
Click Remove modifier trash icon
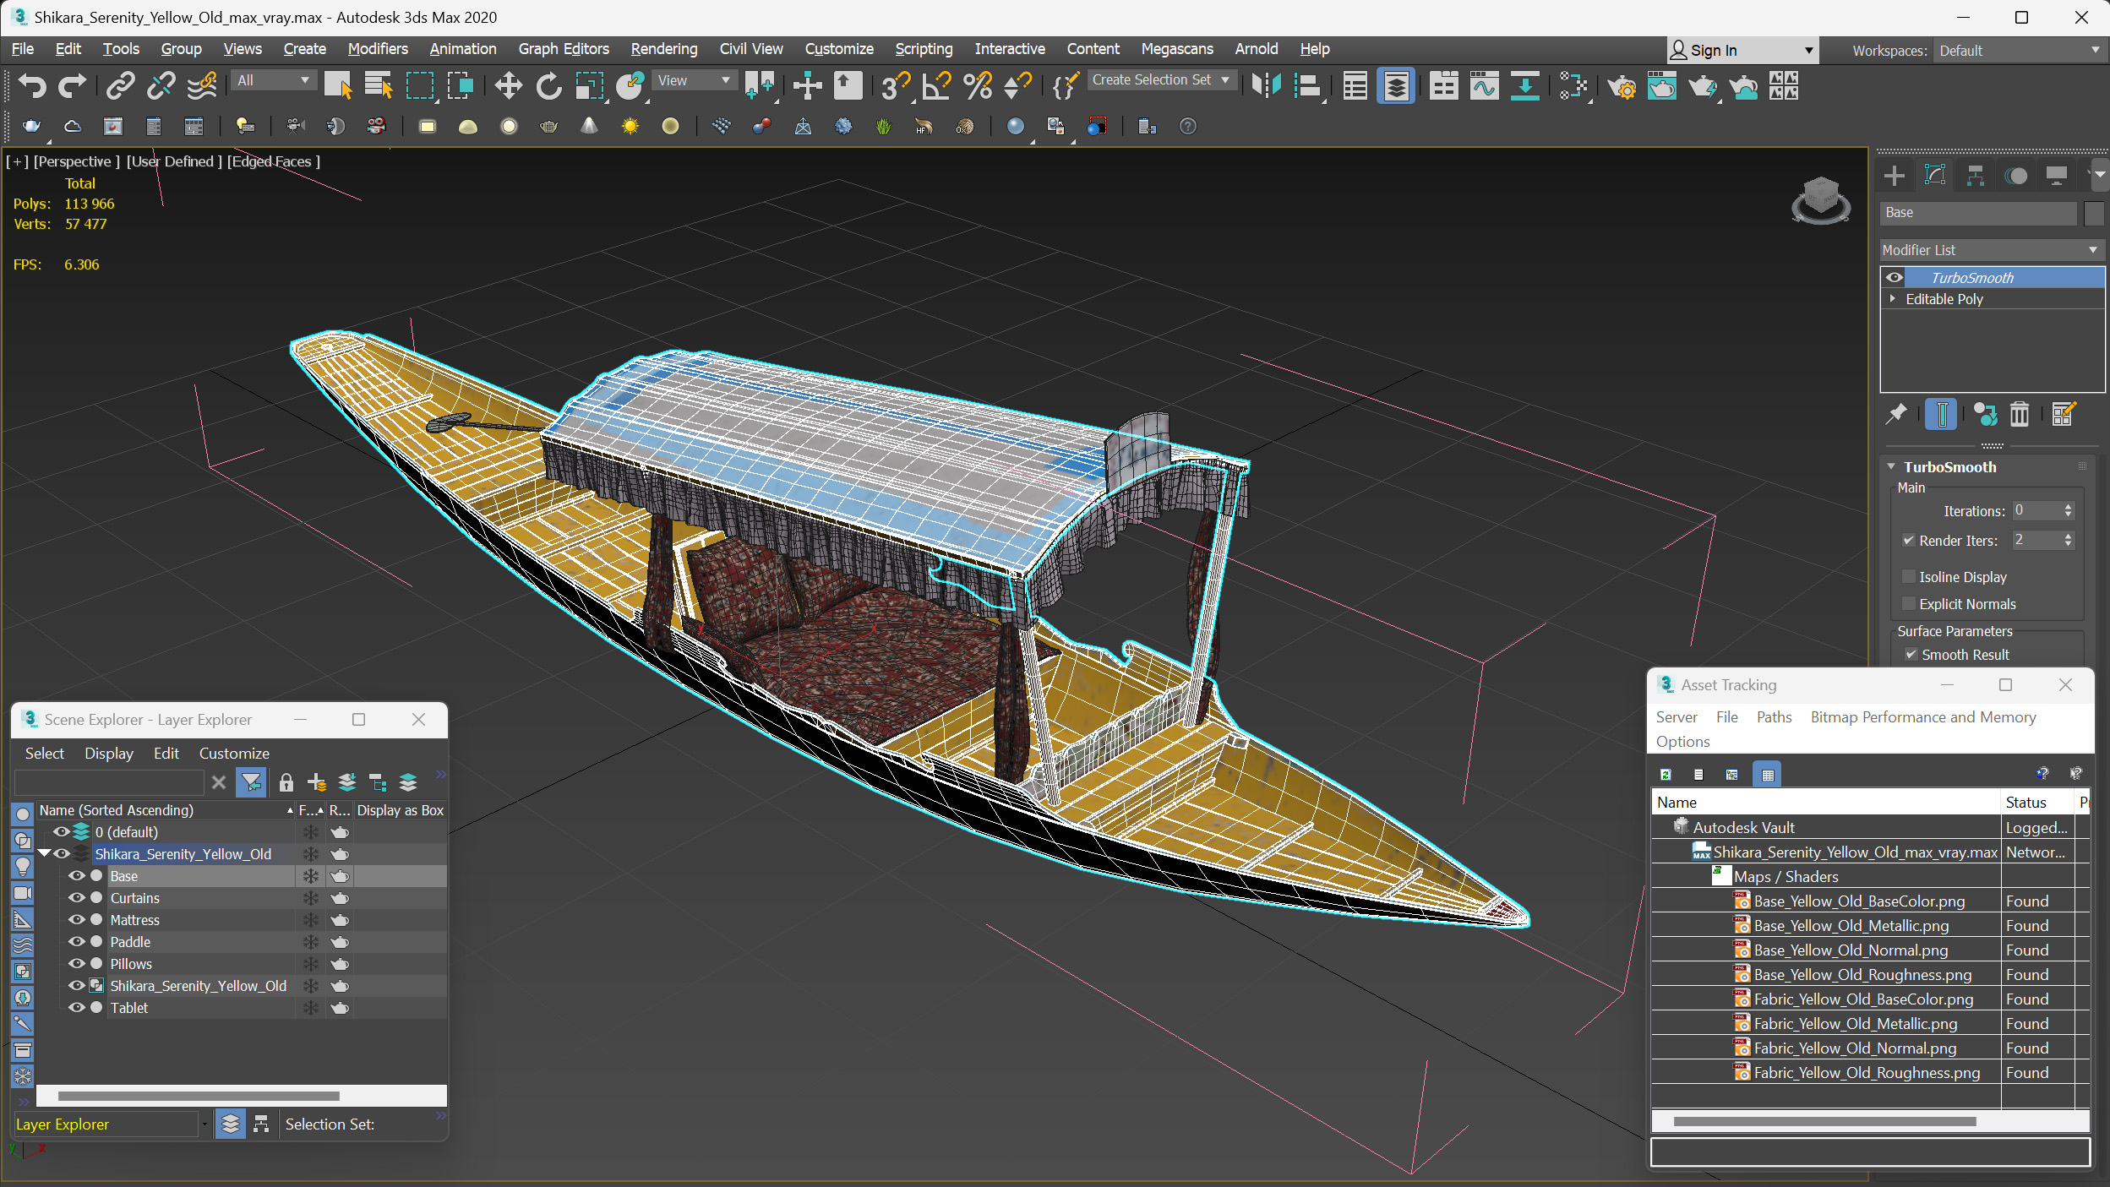(x=2019, y=414)
